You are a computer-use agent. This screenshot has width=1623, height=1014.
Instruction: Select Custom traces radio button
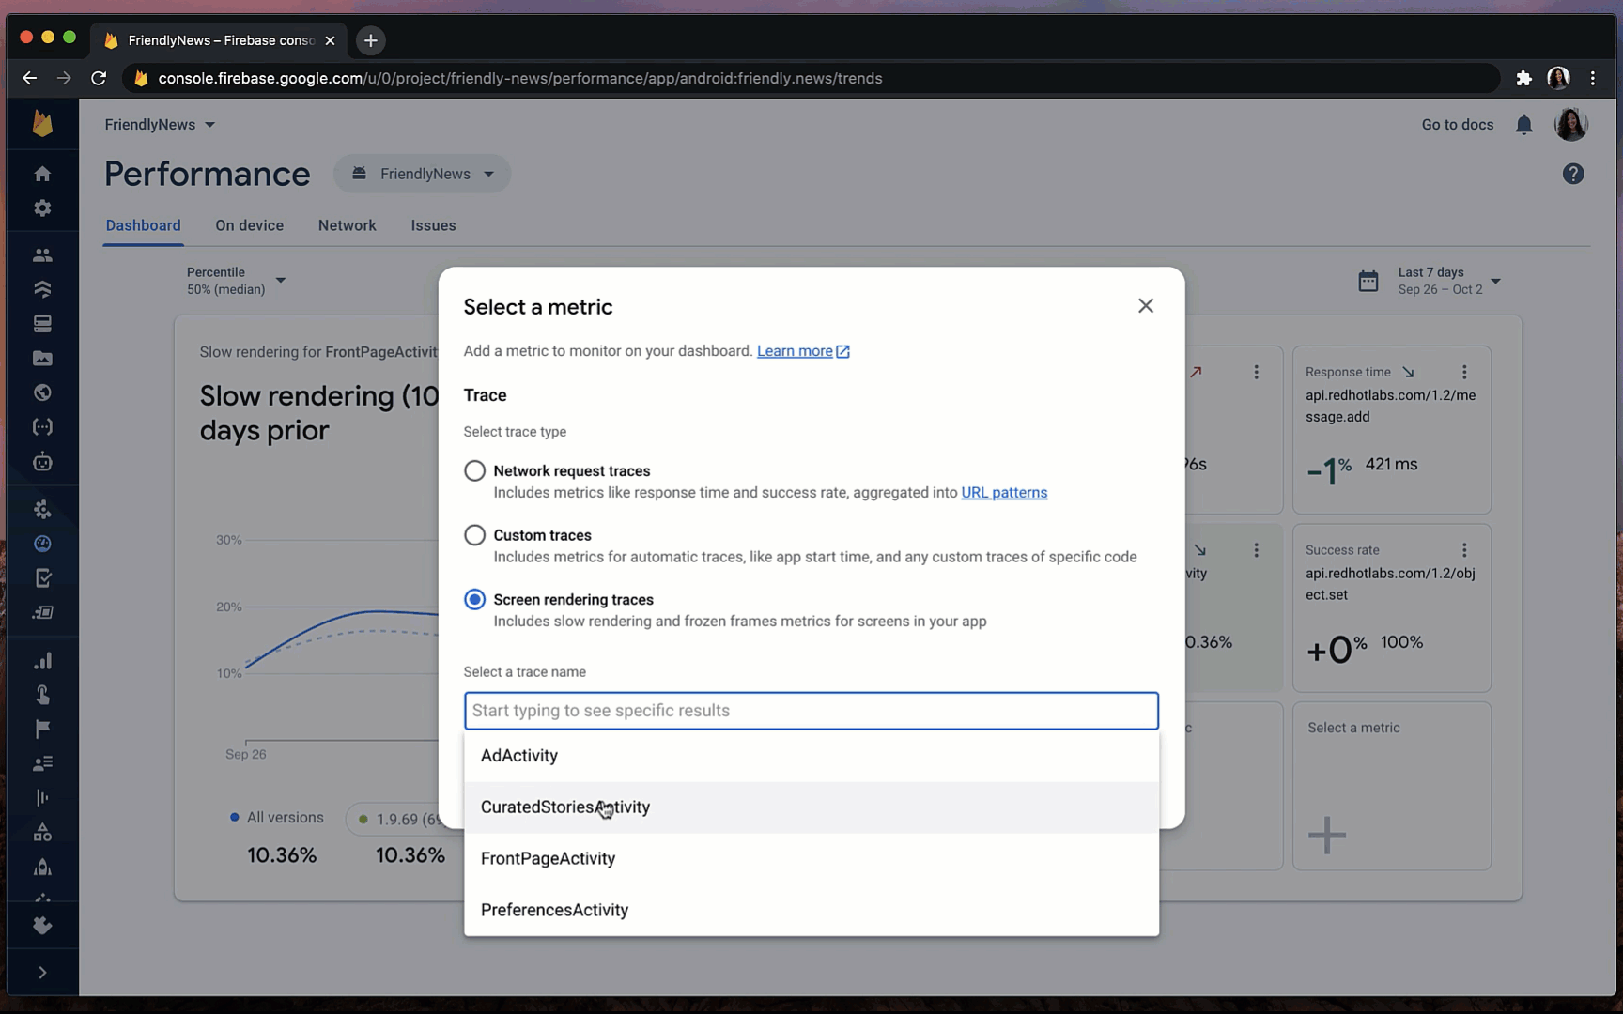pos(474,535)
